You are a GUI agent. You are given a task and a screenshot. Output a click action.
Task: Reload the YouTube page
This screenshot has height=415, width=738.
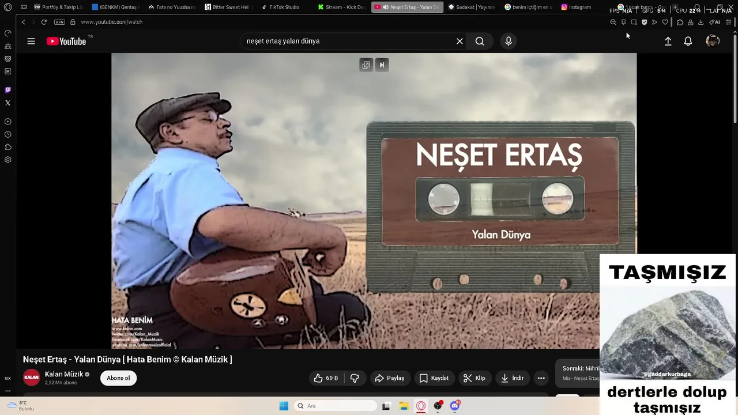coord(44,22)
